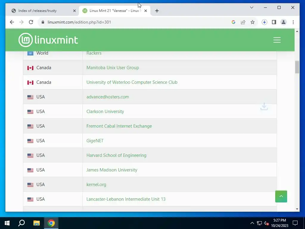Open the Windows notification center
Screen dimensions: 305x229
coord(295,223)
